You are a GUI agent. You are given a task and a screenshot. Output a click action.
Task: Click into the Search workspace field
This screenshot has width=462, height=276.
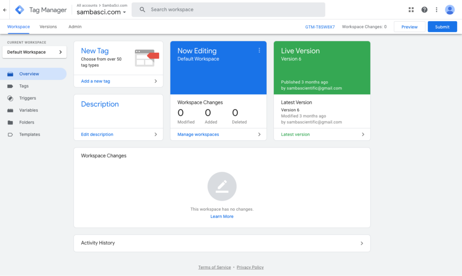click(x=228, y=10)
